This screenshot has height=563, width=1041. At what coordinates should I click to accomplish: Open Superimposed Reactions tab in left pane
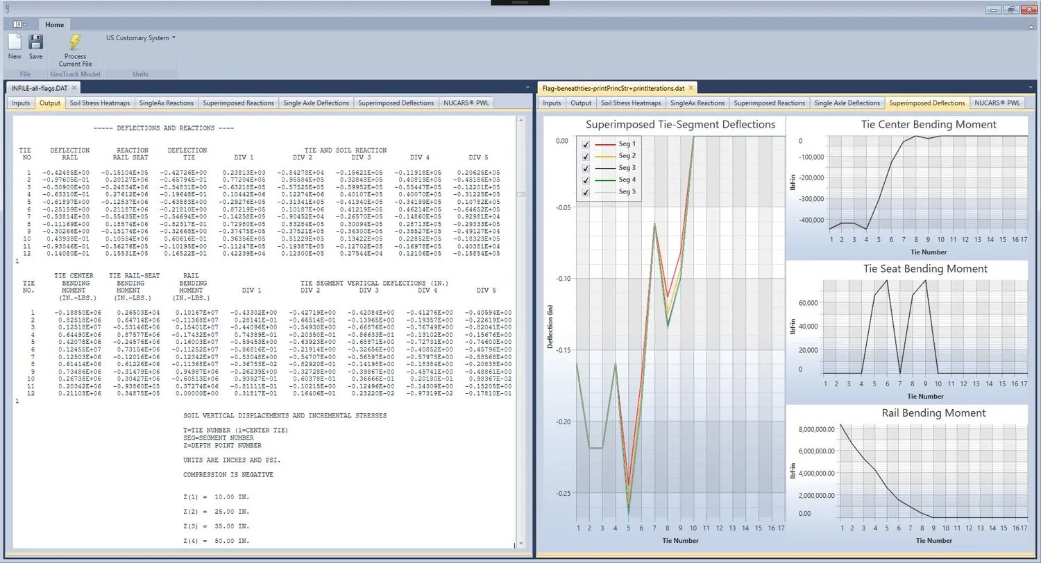coord(239,103)
